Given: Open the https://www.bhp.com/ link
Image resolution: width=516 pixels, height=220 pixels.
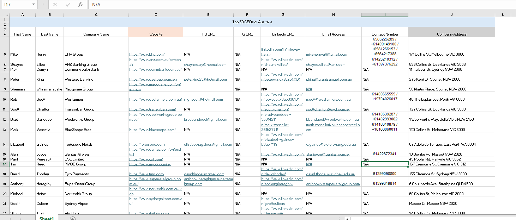Looking at the screenshot, I should (147, 55).
